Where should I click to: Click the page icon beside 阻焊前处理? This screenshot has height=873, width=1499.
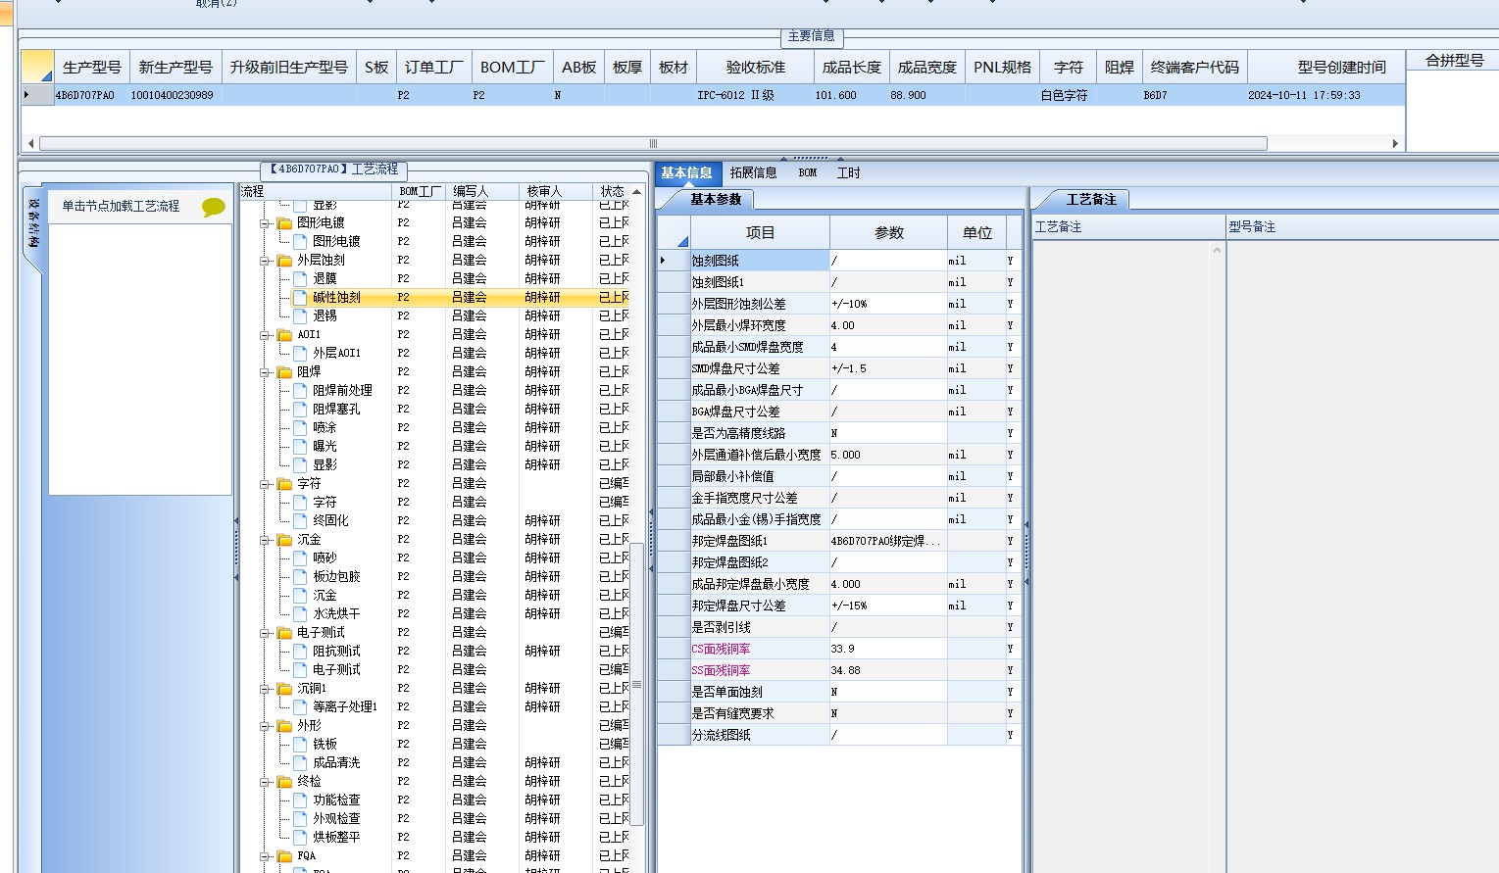pos(301,391)
